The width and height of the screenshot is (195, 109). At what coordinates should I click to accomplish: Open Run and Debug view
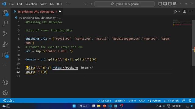[5, 44]
